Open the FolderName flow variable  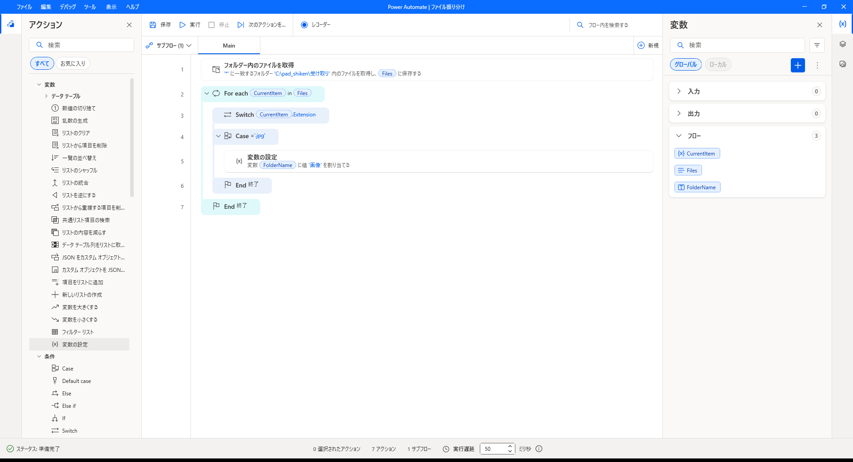click(697, 187)
